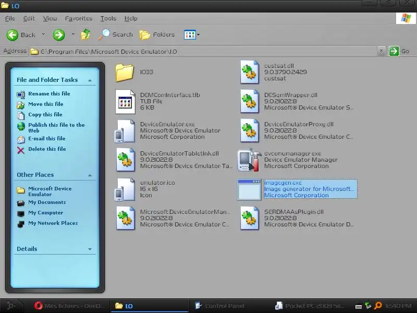This screenshot has height=313, width=417.
Task: Click the red X delete icon
Action: coord(21,150)
